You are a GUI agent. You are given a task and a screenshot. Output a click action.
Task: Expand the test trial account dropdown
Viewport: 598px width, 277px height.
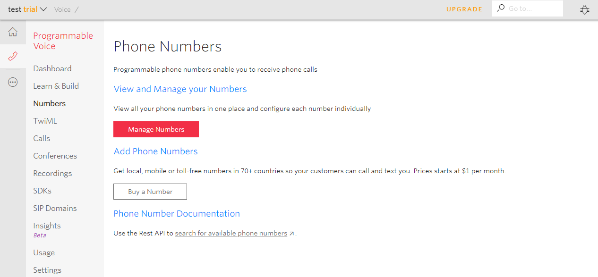(27, 9)
